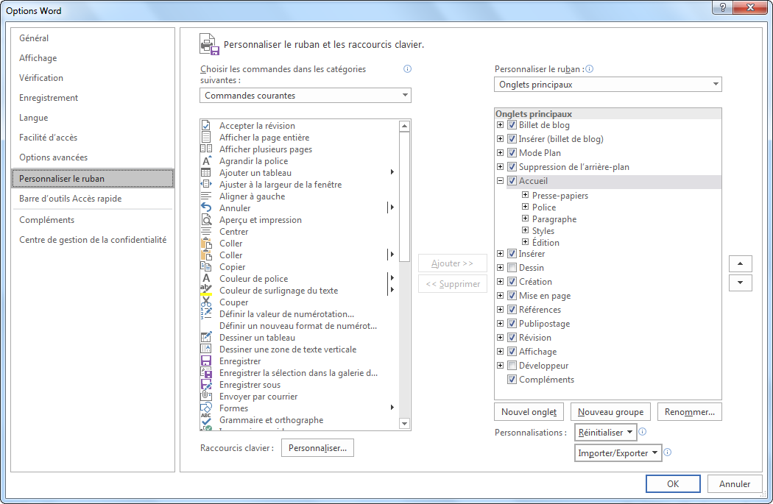Click the Nouvel onglet button
Screen dimensions: 773x504
529,412
